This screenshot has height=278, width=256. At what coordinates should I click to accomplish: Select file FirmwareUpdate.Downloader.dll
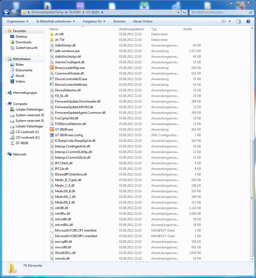(x=78, y=101)
